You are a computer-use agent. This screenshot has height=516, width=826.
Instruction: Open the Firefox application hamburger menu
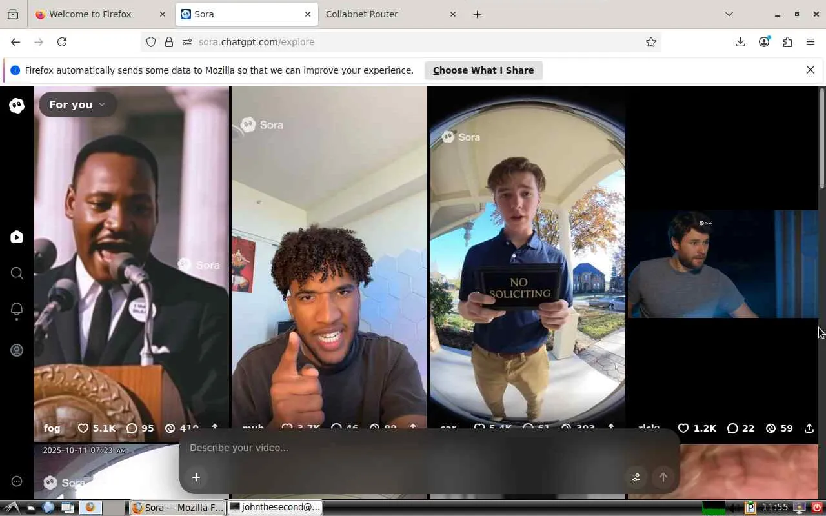click(x=811, y=42)
